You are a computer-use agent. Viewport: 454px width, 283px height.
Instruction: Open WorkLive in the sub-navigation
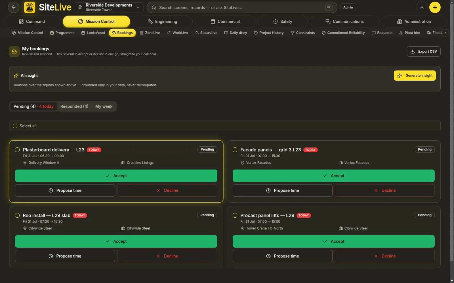click(x=177, y=33)
